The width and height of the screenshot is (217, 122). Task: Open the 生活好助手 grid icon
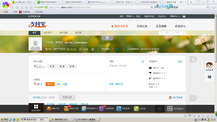(x=36, y=107)
